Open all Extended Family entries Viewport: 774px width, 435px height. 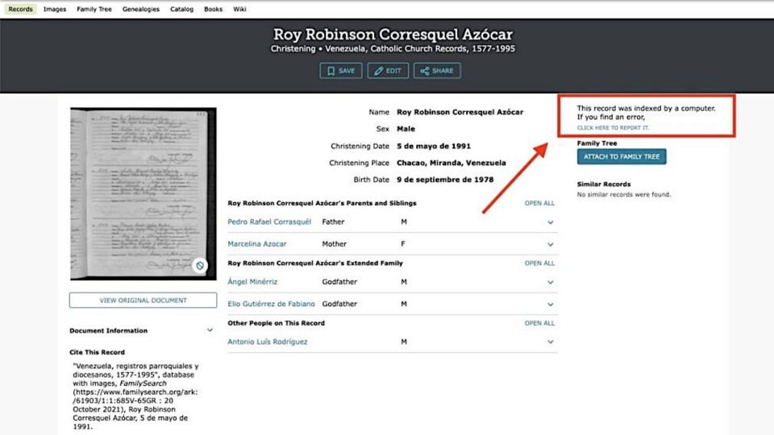539,263
